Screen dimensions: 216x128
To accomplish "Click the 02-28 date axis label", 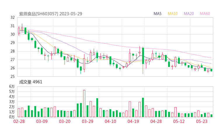I will coord(19,121).
